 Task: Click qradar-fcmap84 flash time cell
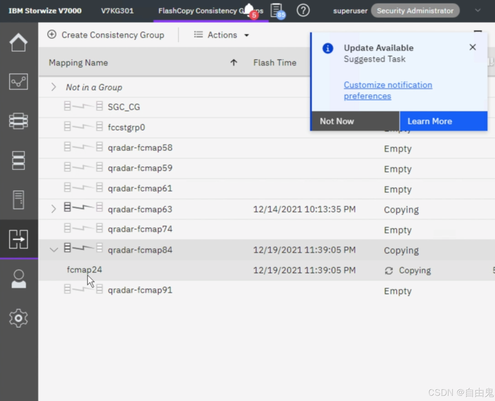(304, 250)
